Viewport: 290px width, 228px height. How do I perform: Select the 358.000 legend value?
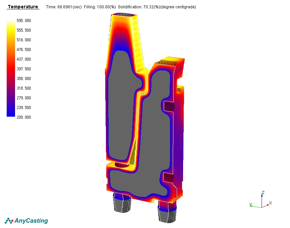coord(24,79)
